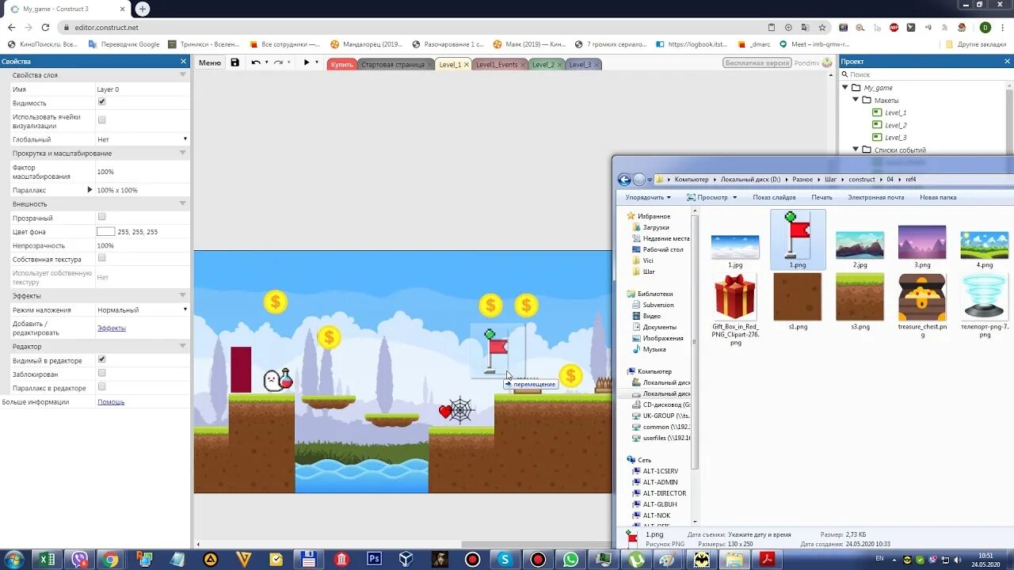
Task: Open the Меню button
Action: coord(210,63)
